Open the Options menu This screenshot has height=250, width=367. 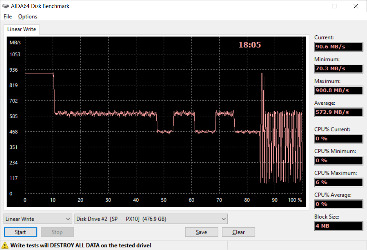(28, 16)
